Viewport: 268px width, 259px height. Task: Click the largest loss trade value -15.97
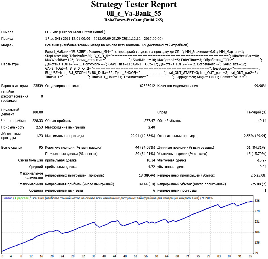[261, 160]
